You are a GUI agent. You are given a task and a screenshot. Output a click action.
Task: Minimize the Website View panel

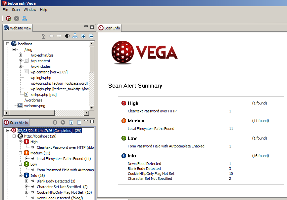86,26
